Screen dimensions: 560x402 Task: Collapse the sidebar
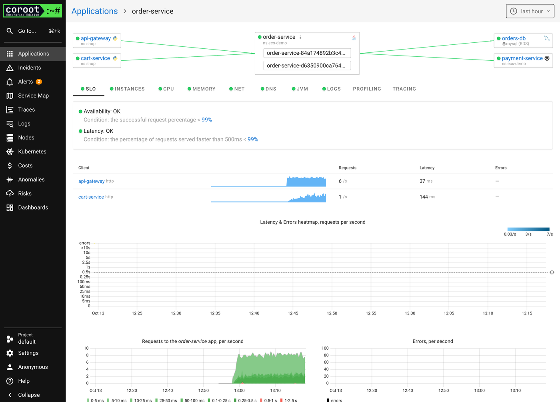tap(33, 395)
